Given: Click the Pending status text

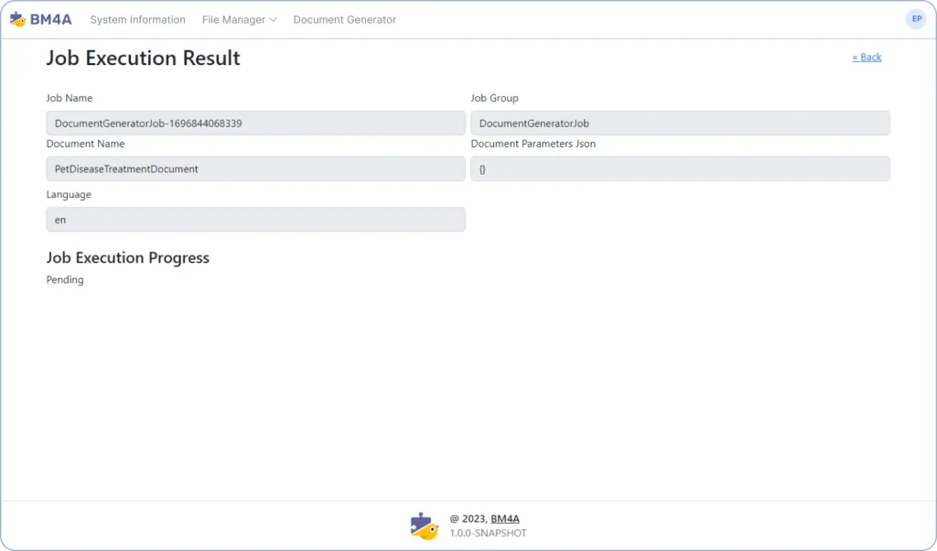Looking at the screenshot, I should 65,280.
